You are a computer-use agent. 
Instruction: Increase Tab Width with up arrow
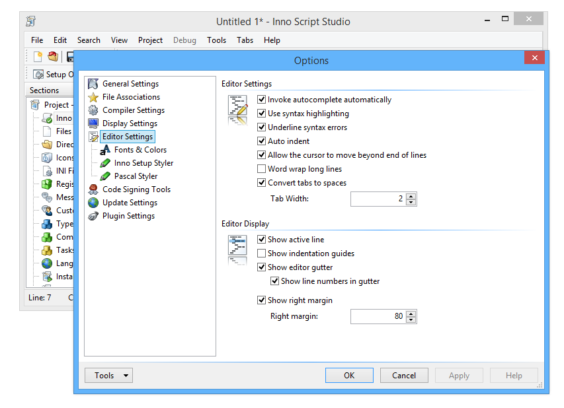(x=411, y=195)
